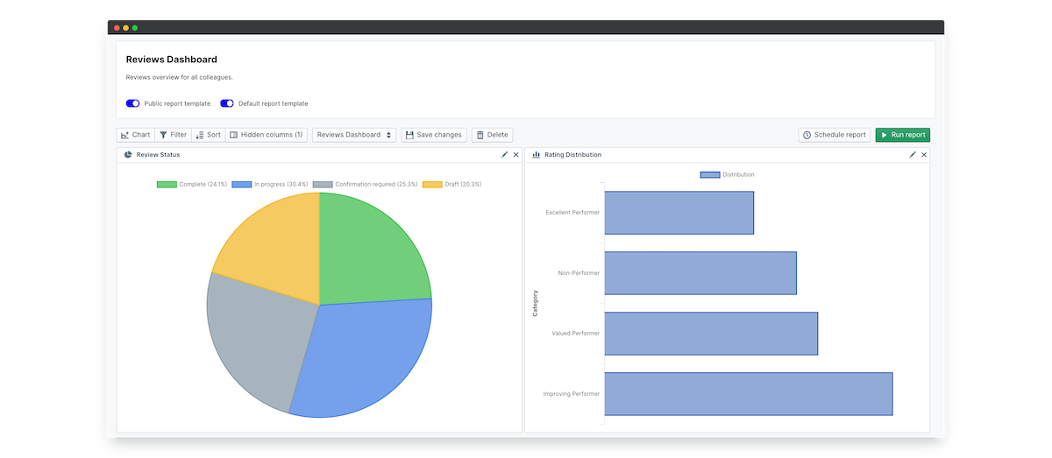The height and width of the screenshot is (458, 1052).
Task: Click the green Run report button
Action: point(903,135)
